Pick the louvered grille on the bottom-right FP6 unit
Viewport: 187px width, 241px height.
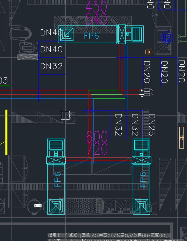click(141, 145)
